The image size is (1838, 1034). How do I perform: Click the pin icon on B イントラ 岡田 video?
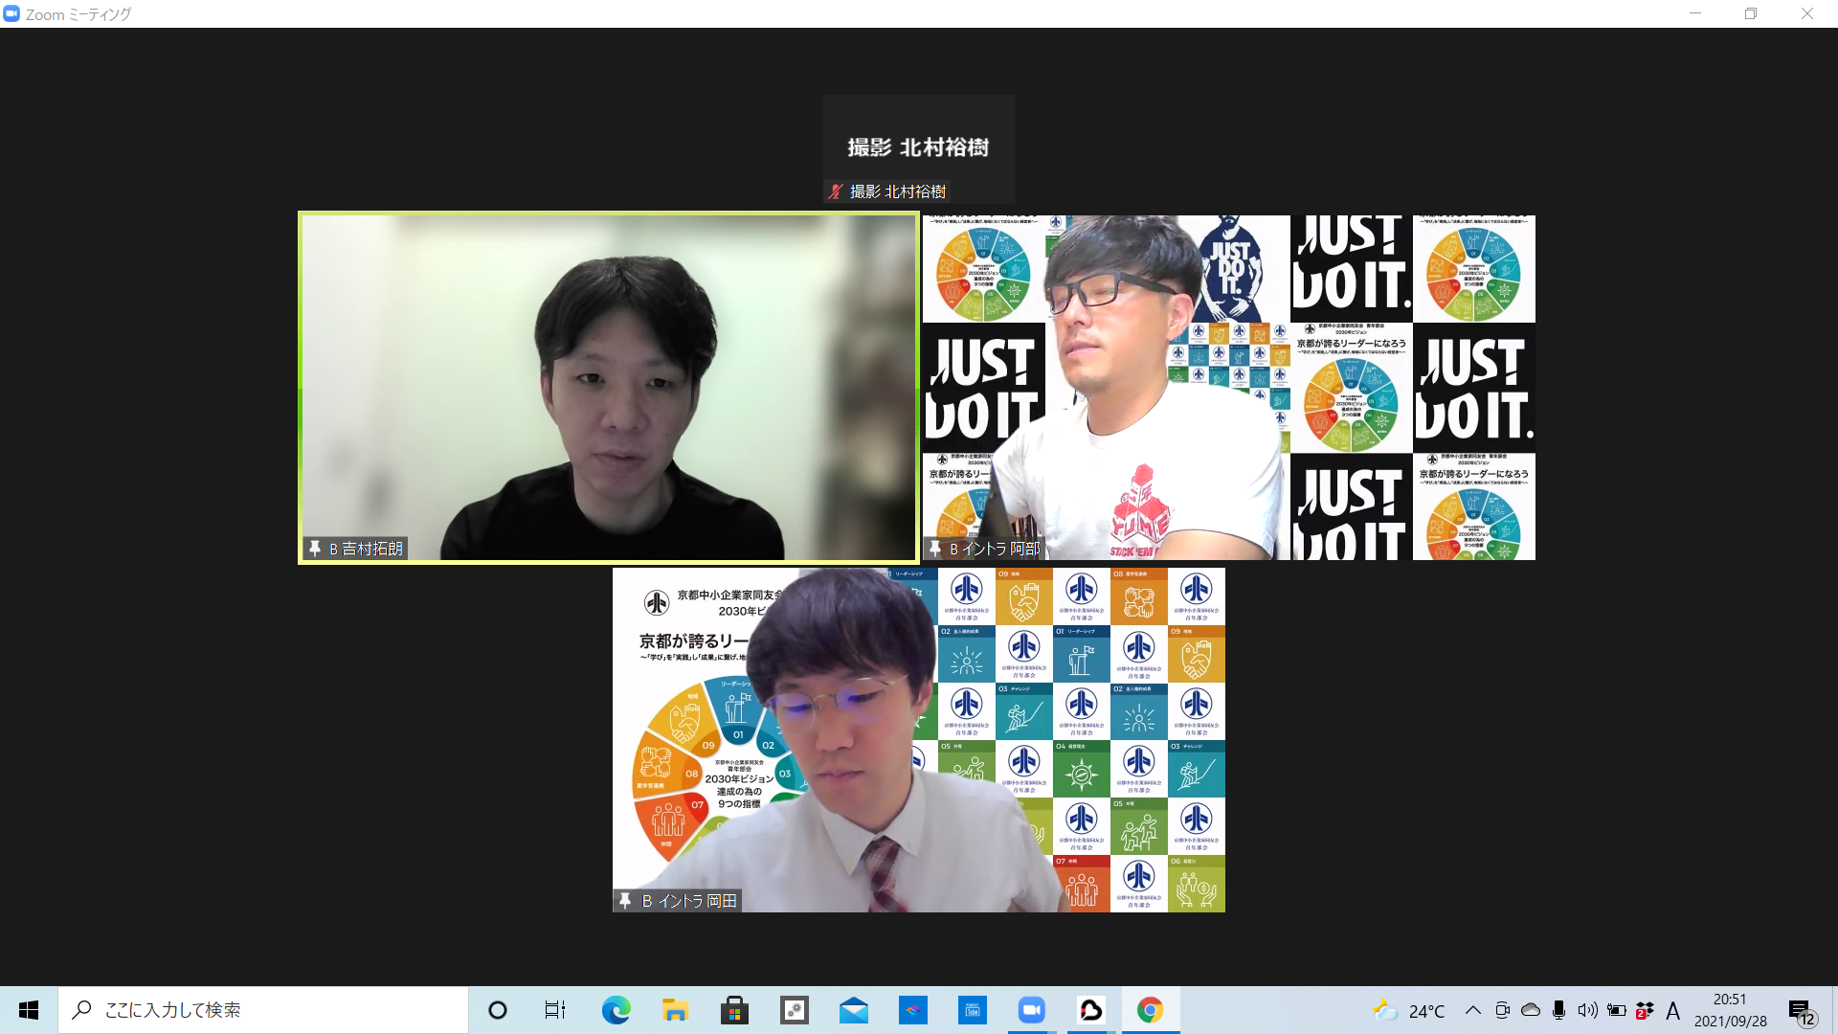click(x=625, y=901)
